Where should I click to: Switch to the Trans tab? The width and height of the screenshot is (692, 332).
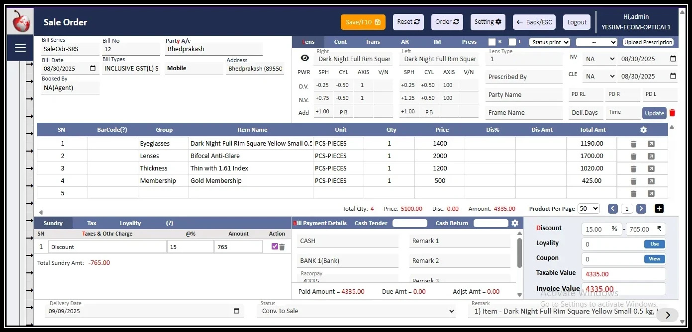click(372, 42)
